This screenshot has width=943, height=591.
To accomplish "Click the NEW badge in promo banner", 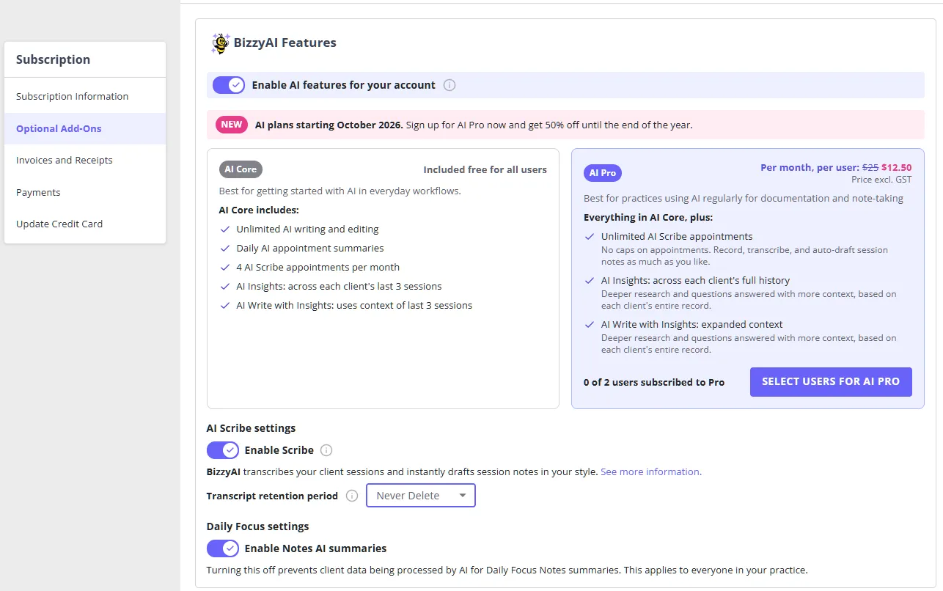I will click(232, 125).
